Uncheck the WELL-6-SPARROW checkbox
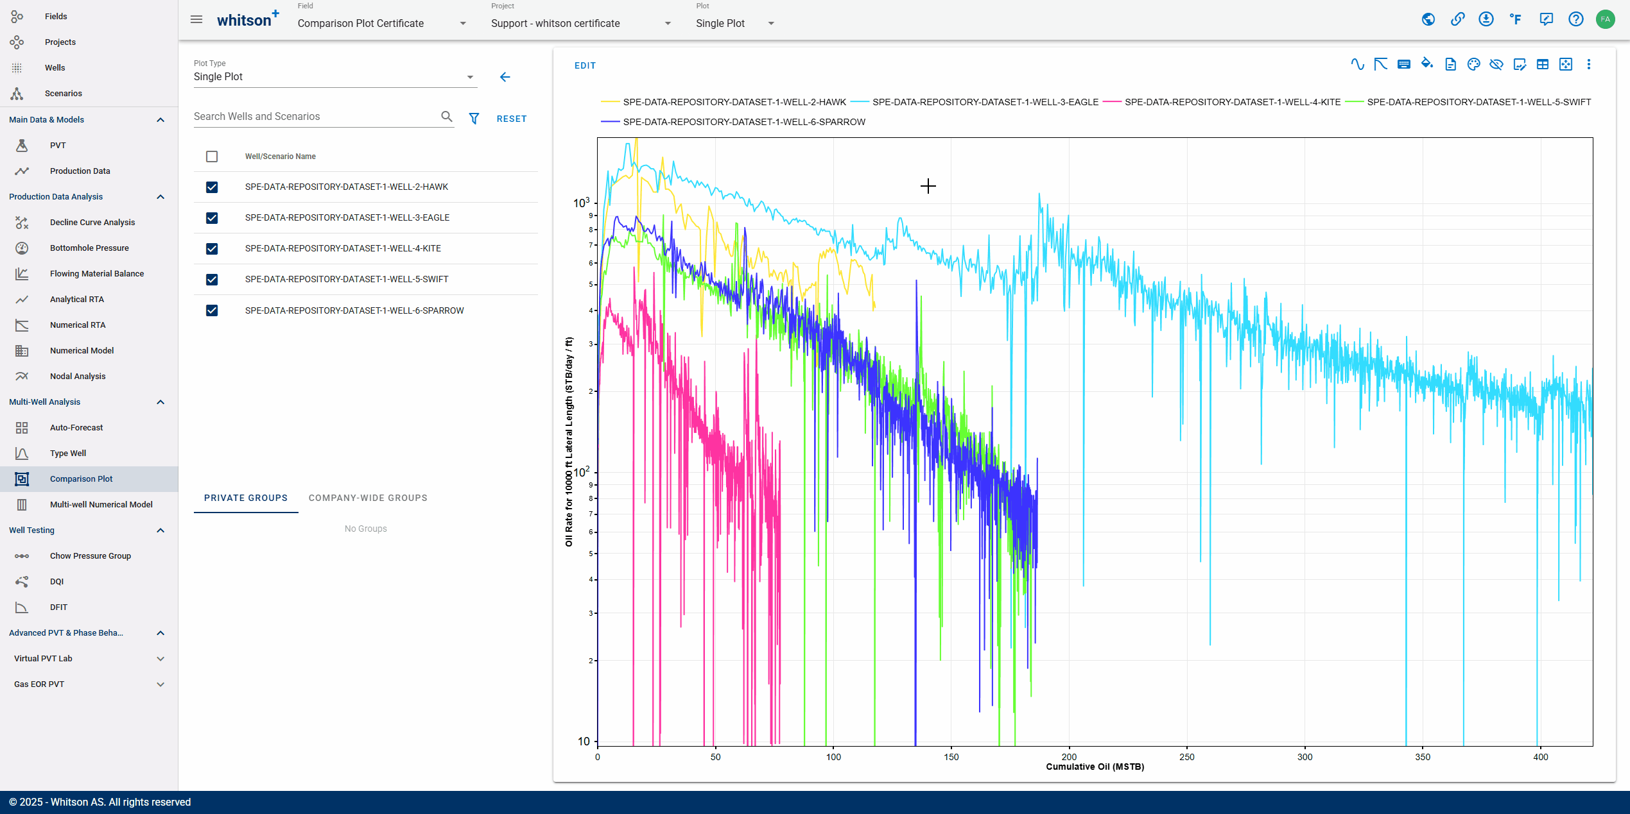 212,310
